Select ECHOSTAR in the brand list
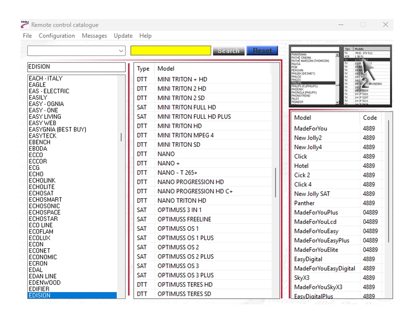Viewport: 414px width, 323px height. (x=43, y=219)
